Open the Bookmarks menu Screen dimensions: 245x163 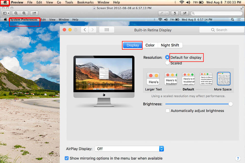pyautogui.click(x=85, y=2)
